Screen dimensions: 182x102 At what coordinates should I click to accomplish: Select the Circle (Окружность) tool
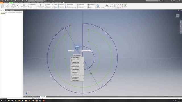click(13, 6)
